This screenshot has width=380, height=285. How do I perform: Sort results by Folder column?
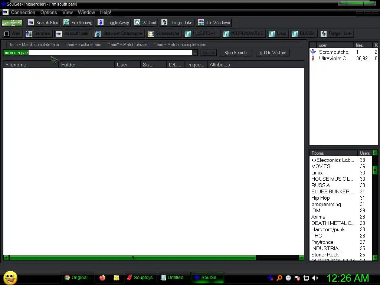pyautogui.click(x=86, y=65)
